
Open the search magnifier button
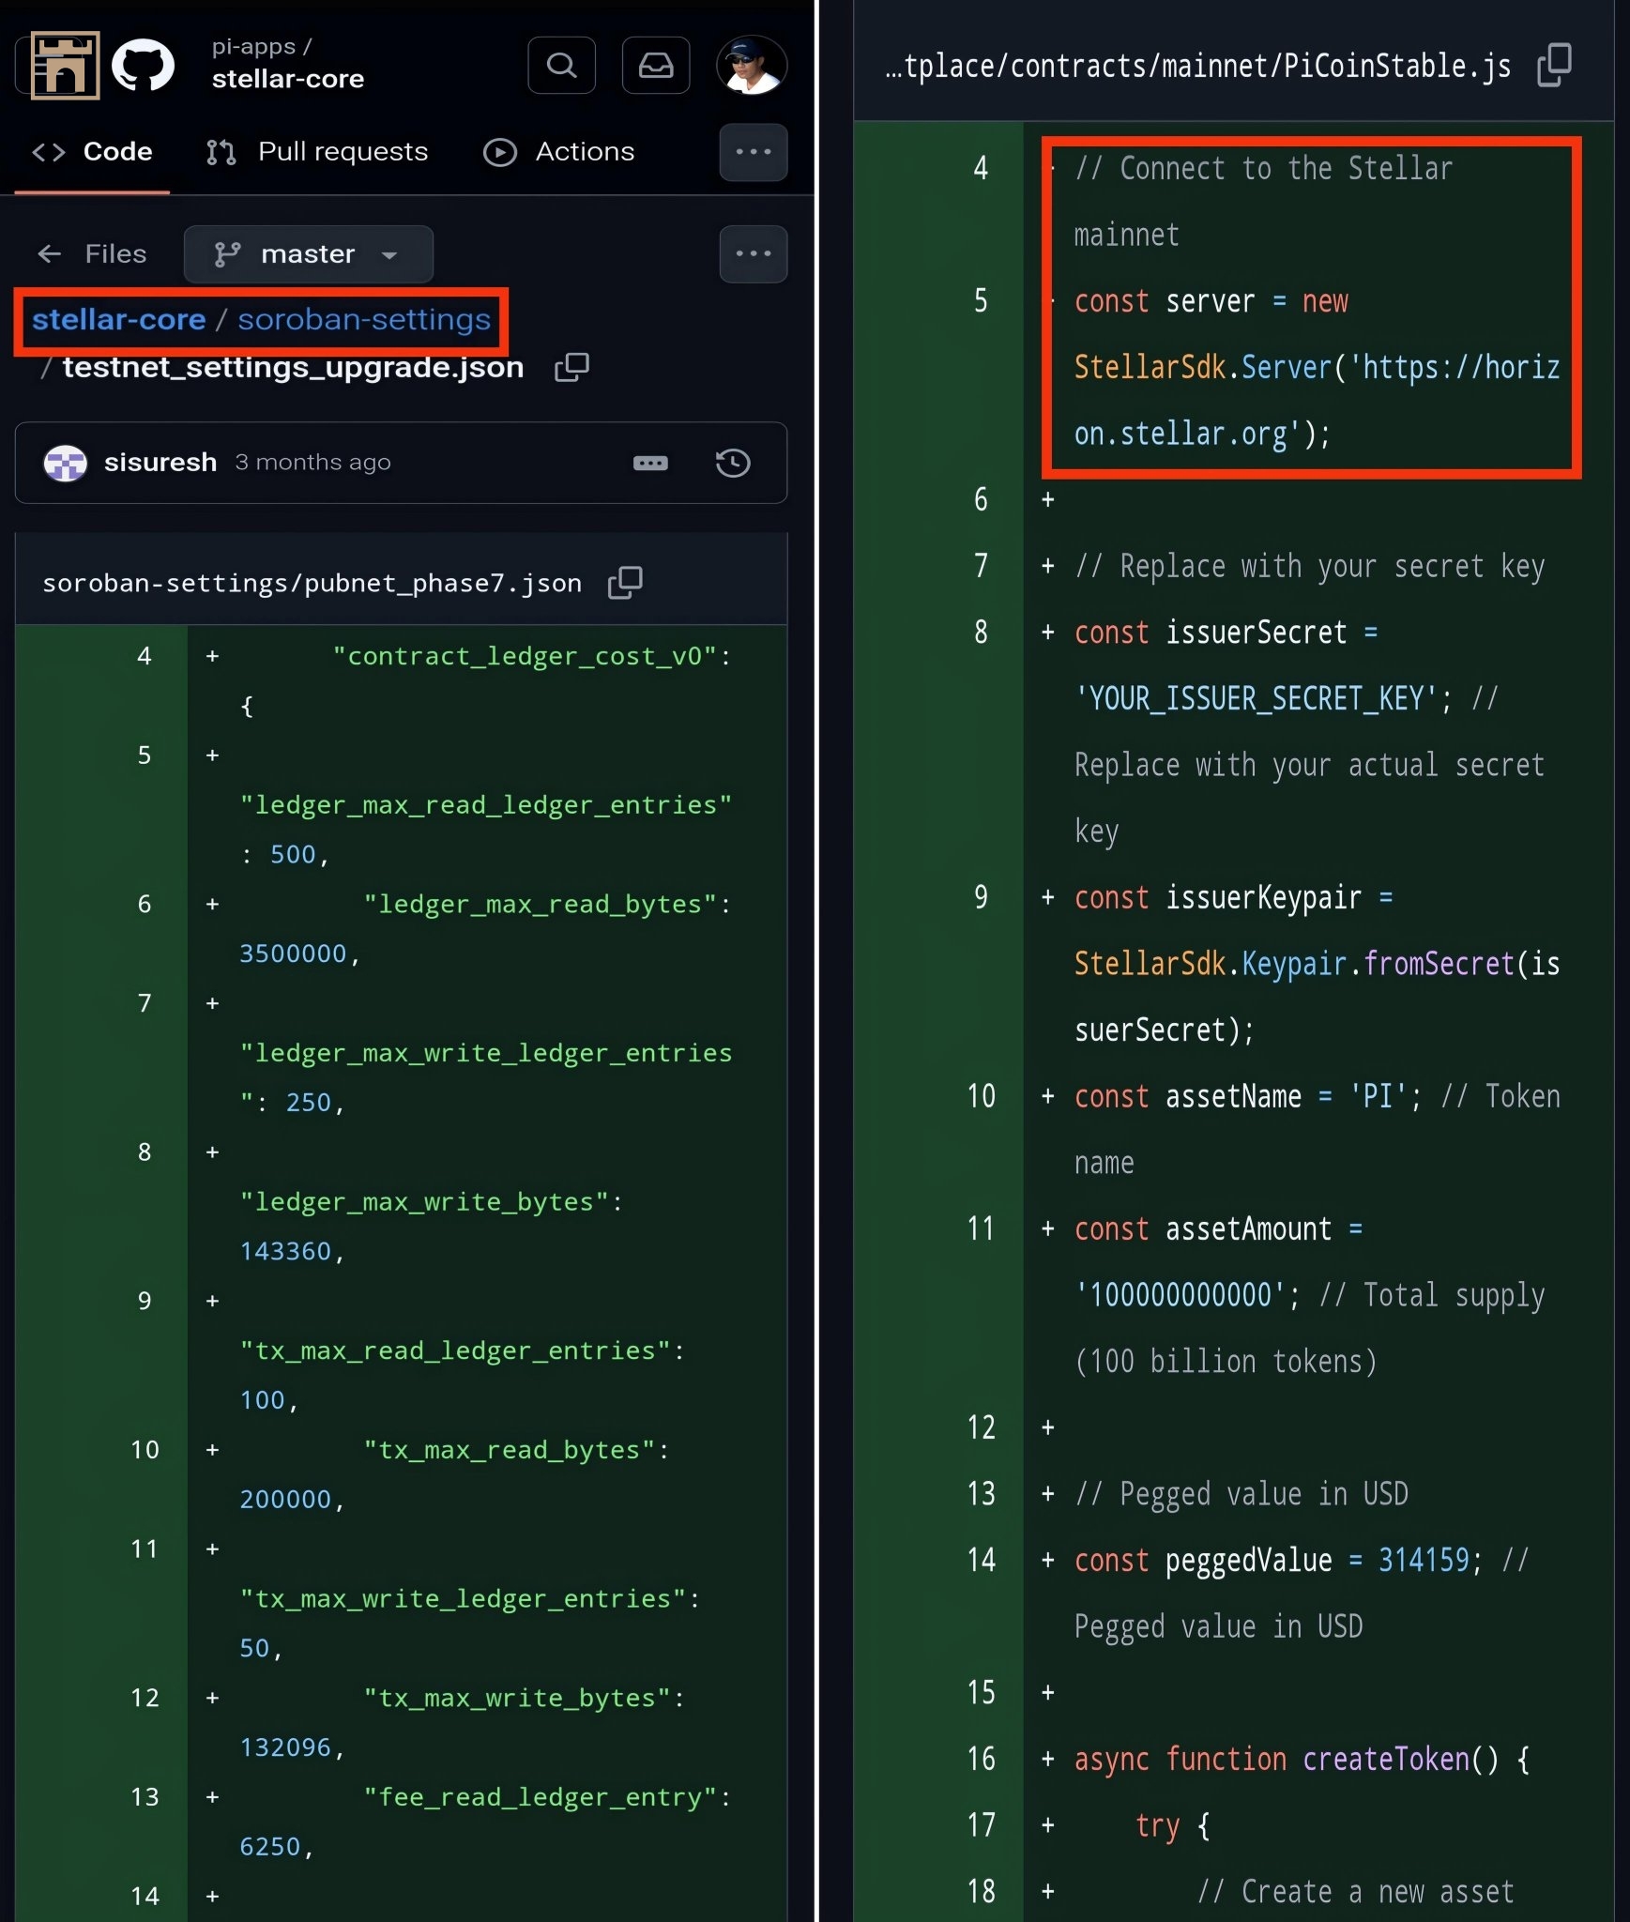point(561,65)
